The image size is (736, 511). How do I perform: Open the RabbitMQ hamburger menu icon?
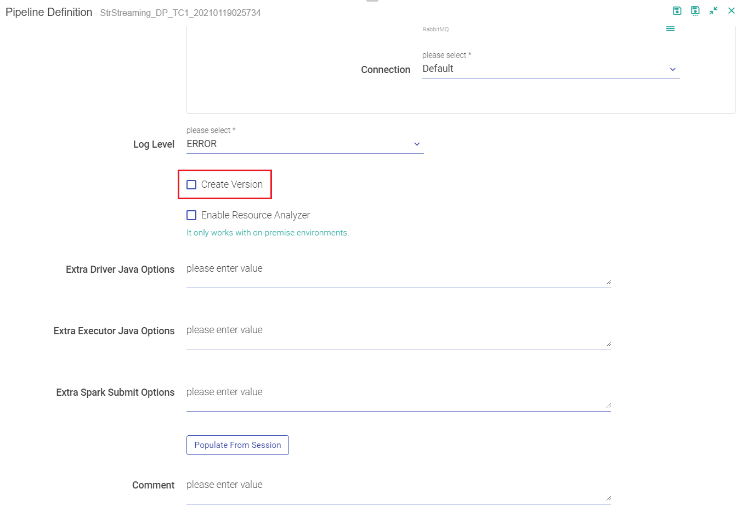[x=670, y=29]
